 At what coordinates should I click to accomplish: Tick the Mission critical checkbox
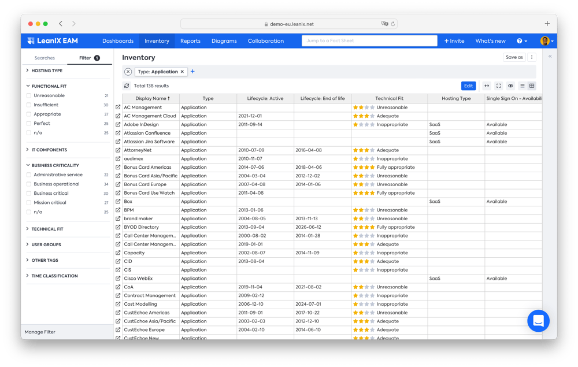[x=29, y=203]
